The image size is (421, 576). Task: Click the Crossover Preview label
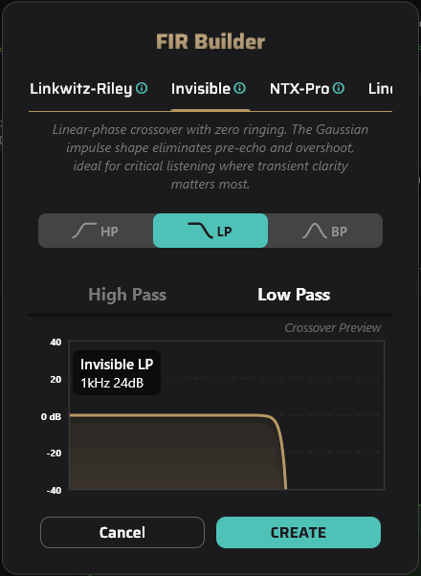(x=333, y=327)
